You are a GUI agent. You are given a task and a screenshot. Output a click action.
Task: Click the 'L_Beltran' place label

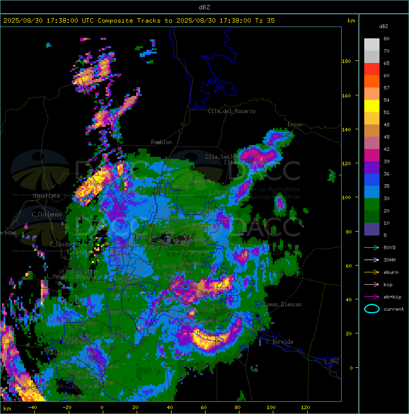[x=168, y=266]
